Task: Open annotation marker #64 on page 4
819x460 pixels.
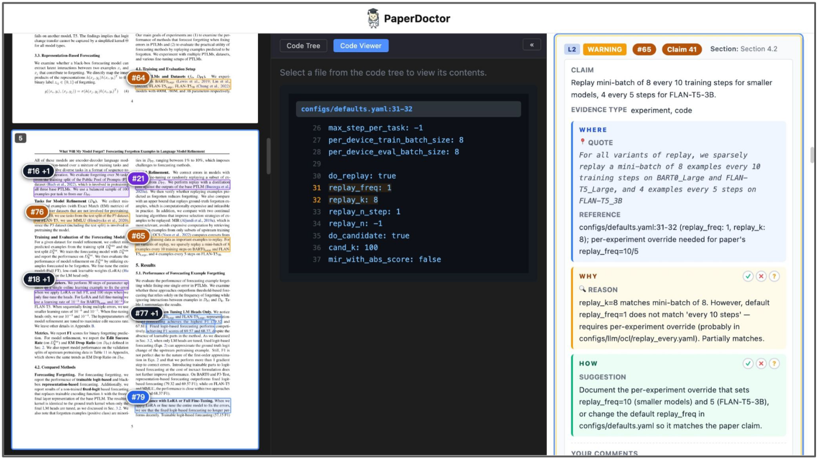Action: pyautogui.click(x=138, y=78)
